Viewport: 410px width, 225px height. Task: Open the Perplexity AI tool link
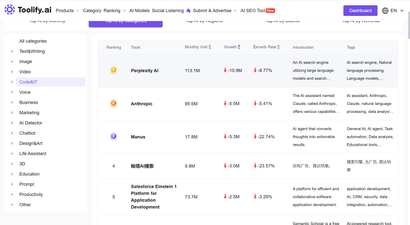[145, 70]
